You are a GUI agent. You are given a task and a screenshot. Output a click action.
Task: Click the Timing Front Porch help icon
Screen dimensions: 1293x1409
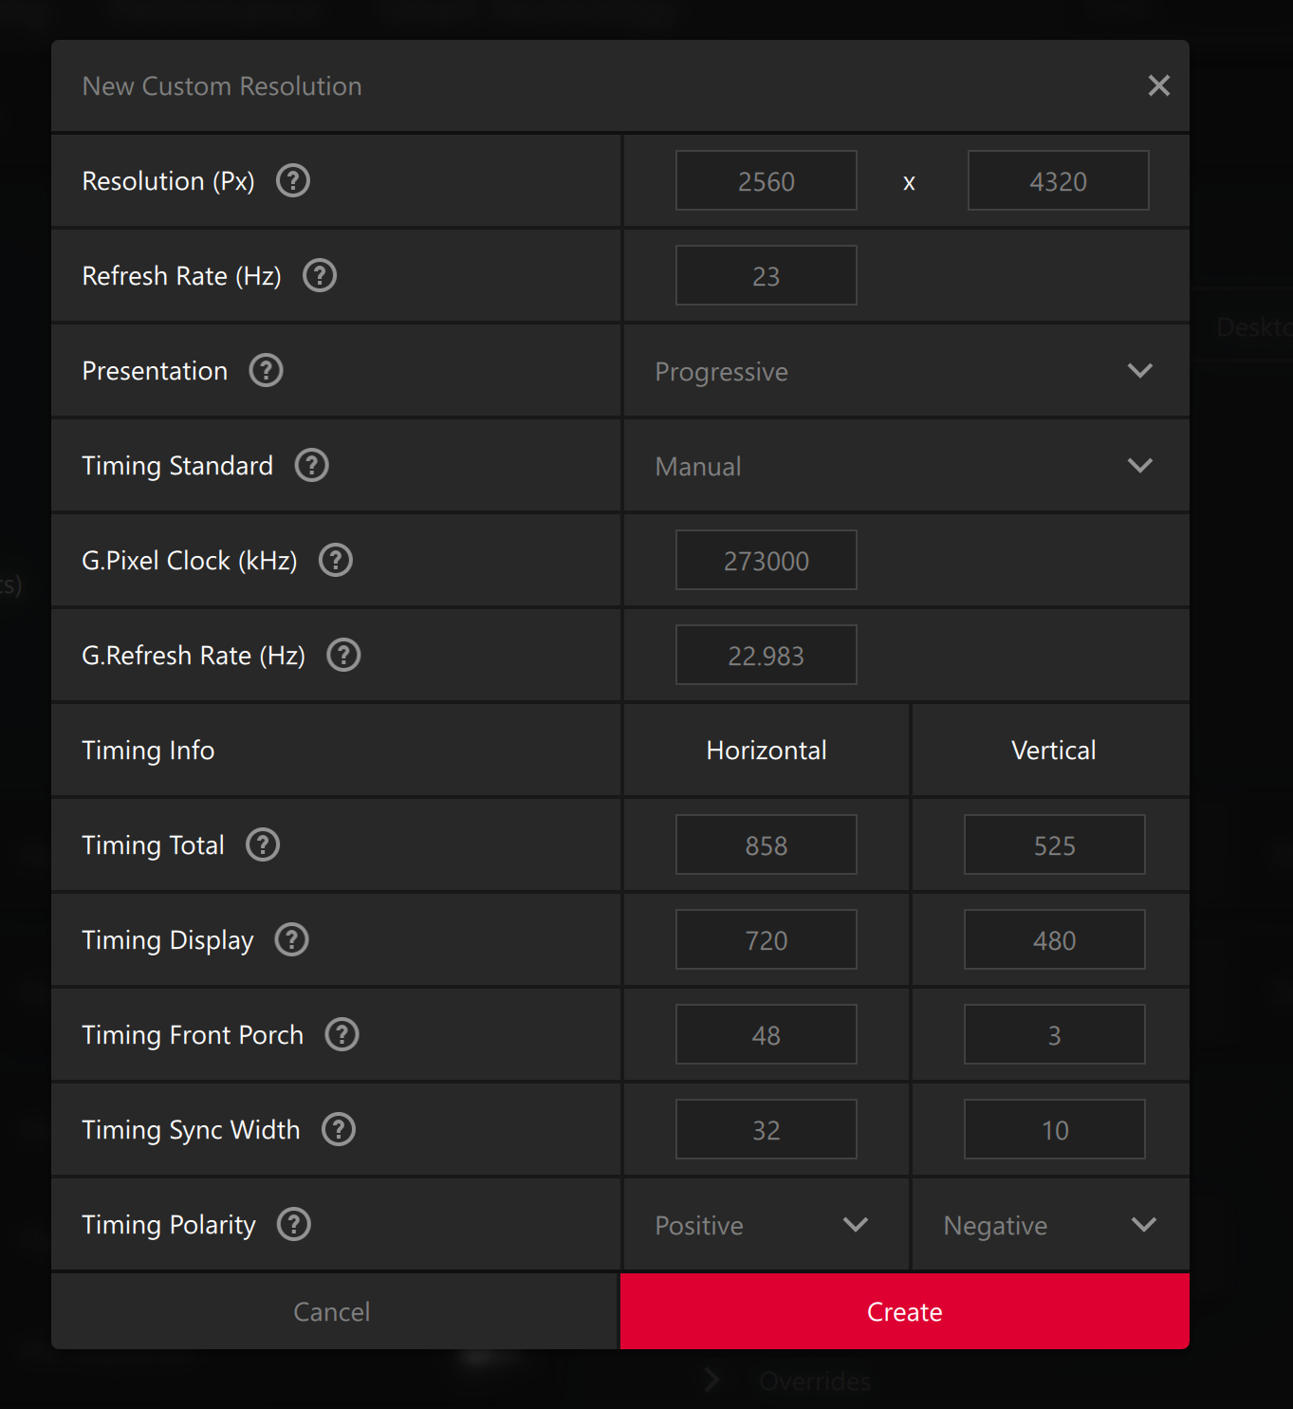coord(342,1034)
